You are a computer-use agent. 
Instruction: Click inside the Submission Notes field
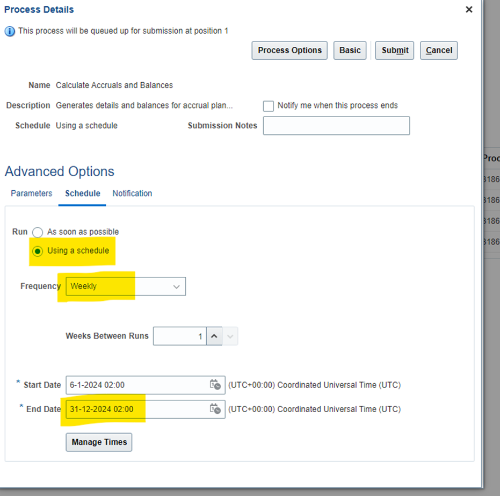coord(336,125)
